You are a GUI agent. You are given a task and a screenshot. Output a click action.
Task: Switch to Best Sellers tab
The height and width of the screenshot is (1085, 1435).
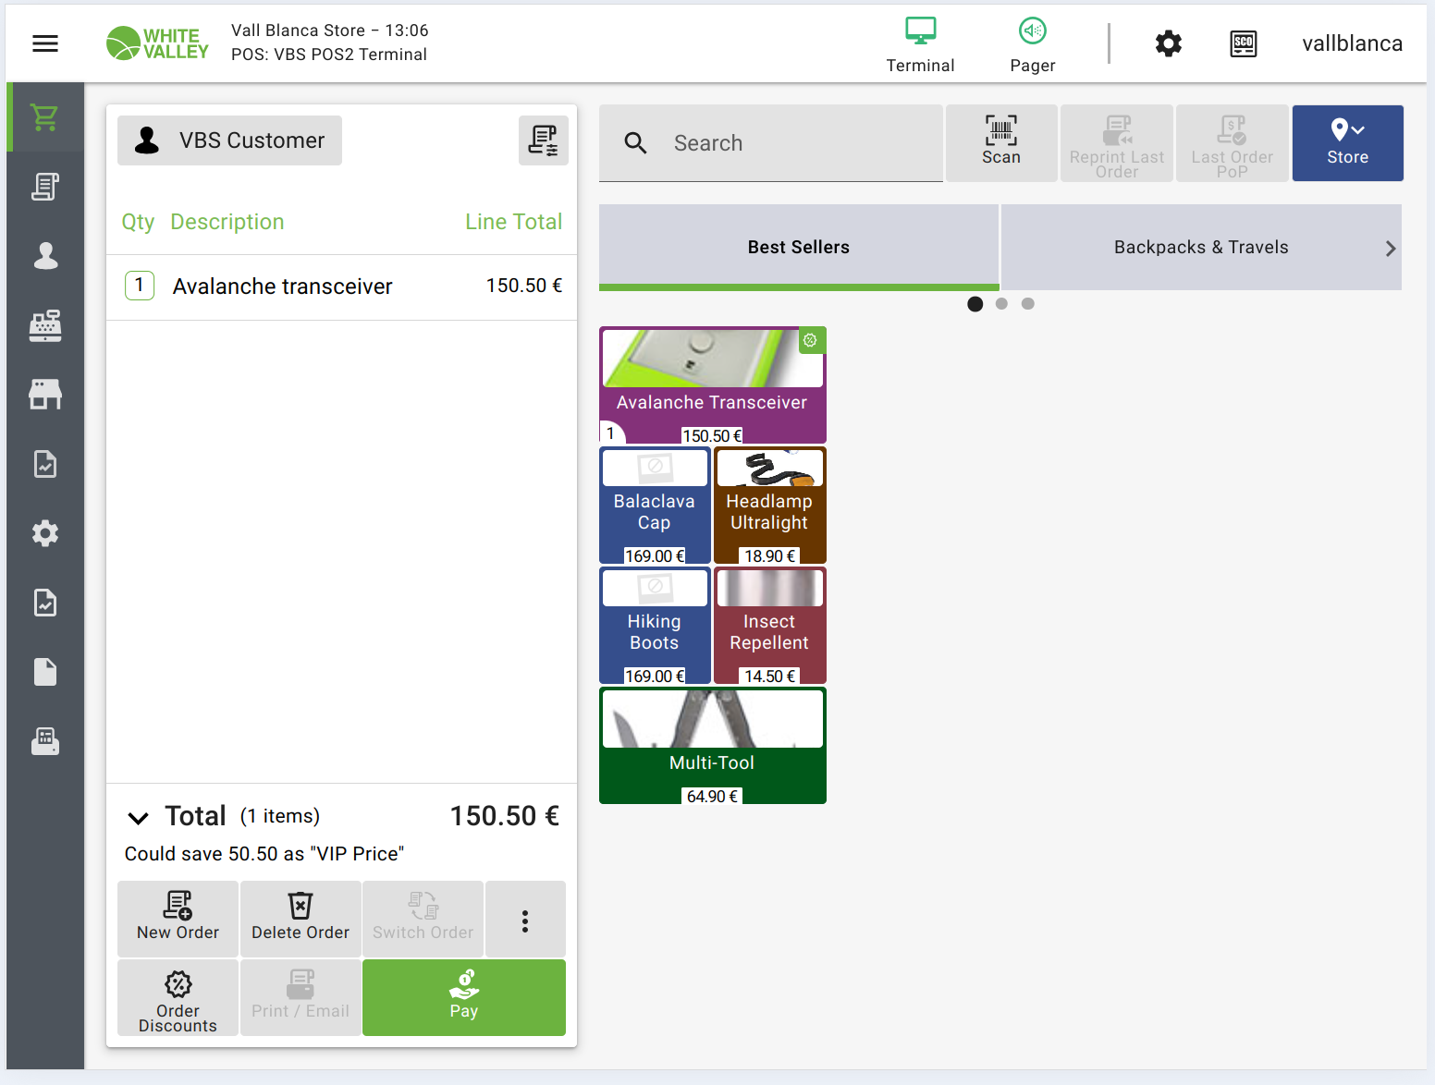[799, 248]
